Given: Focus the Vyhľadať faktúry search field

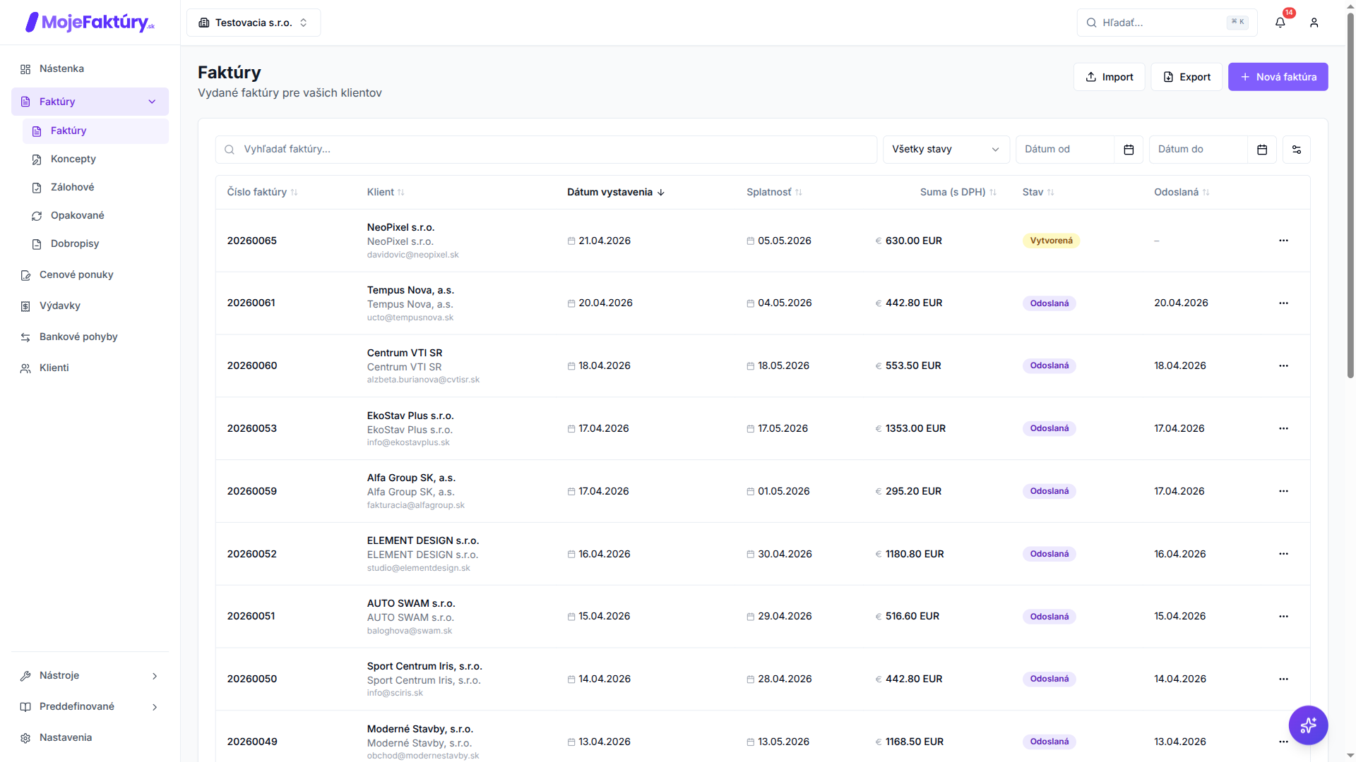Looking at the screenshot, I should (x=546, y=150).
